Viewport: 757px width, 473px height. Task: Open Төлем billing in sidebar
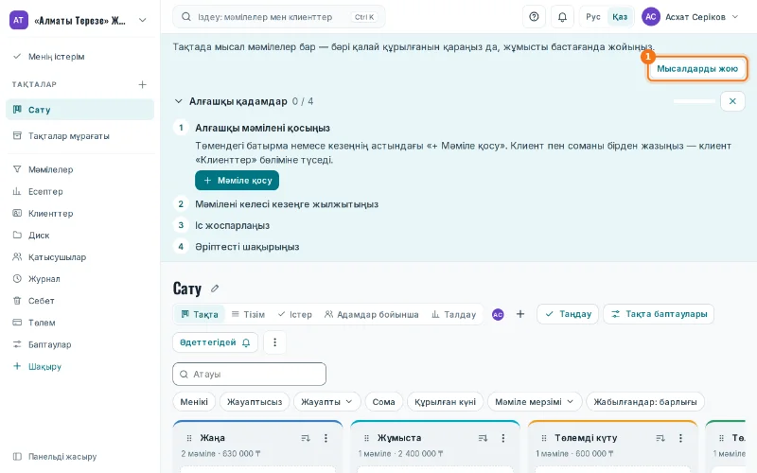(x=80, y=323)
